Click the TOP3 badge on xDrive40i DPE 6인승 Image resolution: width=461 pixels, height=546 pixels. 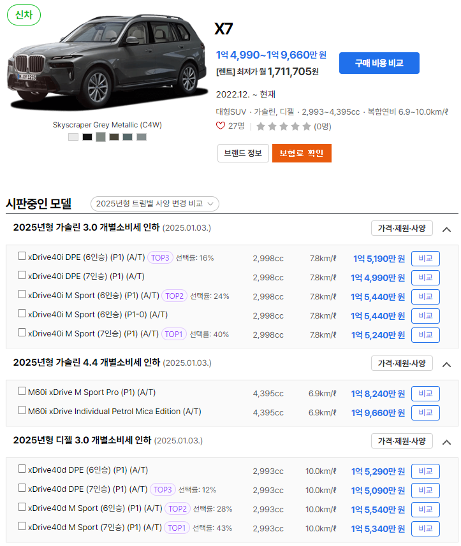coord(160,257)
